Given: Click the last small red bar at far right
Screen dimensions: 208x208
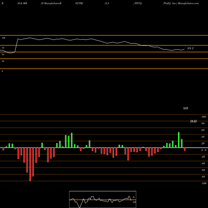Looking at the screenshot, I should coord(185,149).
